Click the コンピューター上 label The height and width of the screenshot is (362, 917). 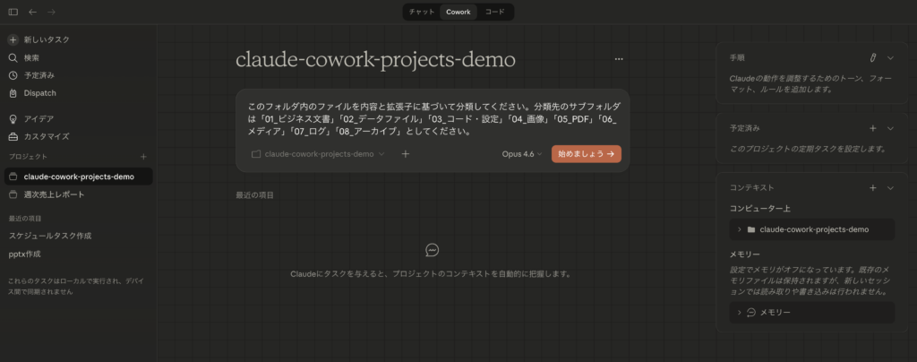point(760,208)
